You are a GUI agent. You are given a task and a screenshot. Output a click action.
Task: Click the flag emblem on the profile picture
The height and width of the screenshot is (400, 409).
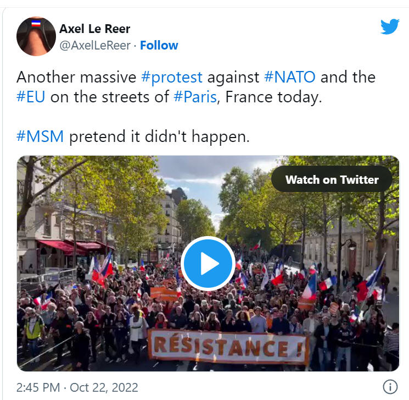coord(36,23)
